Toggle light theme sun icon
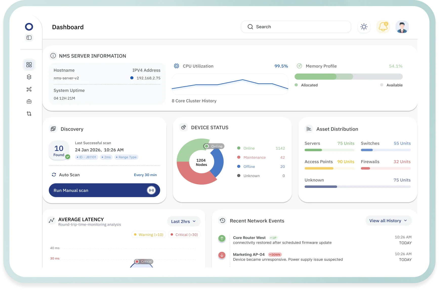Screen dimensions: 439x290 364,27
